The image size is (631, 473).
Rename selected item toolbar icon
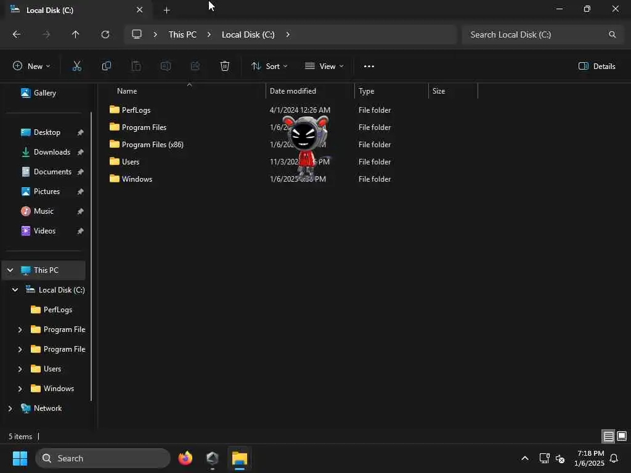point(165,67)
